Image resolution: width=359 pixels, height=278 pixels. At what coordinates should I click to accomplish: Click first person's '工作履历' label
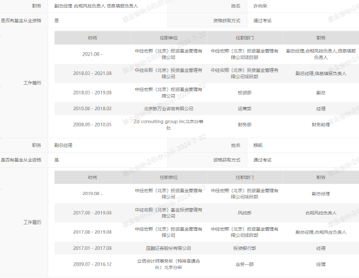(x=32, y=83)
